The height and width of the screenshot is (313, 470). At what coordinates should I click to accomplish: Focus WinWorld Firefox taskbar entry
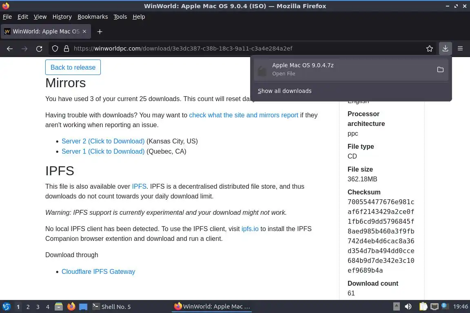coord(212,307)
